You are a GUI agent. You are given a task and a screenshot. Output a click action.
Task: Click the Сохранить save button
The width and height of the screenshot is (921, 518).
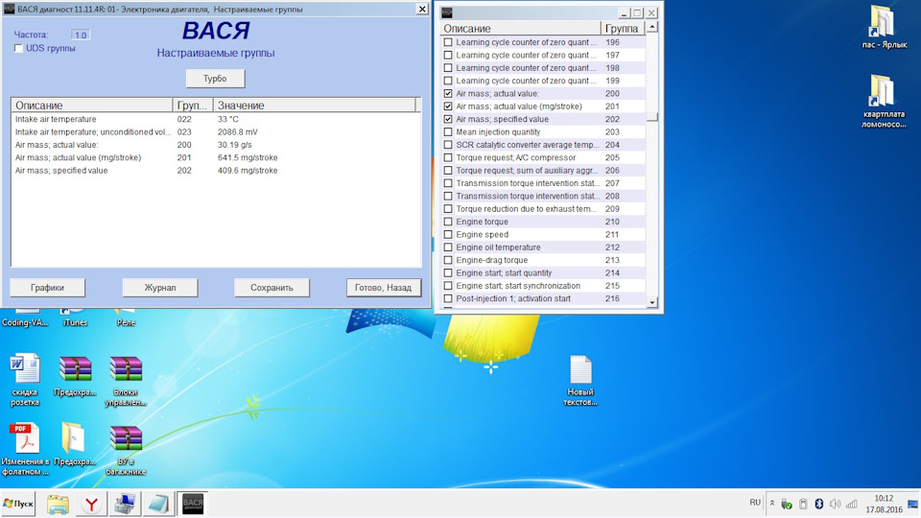[x=272, y=288]
